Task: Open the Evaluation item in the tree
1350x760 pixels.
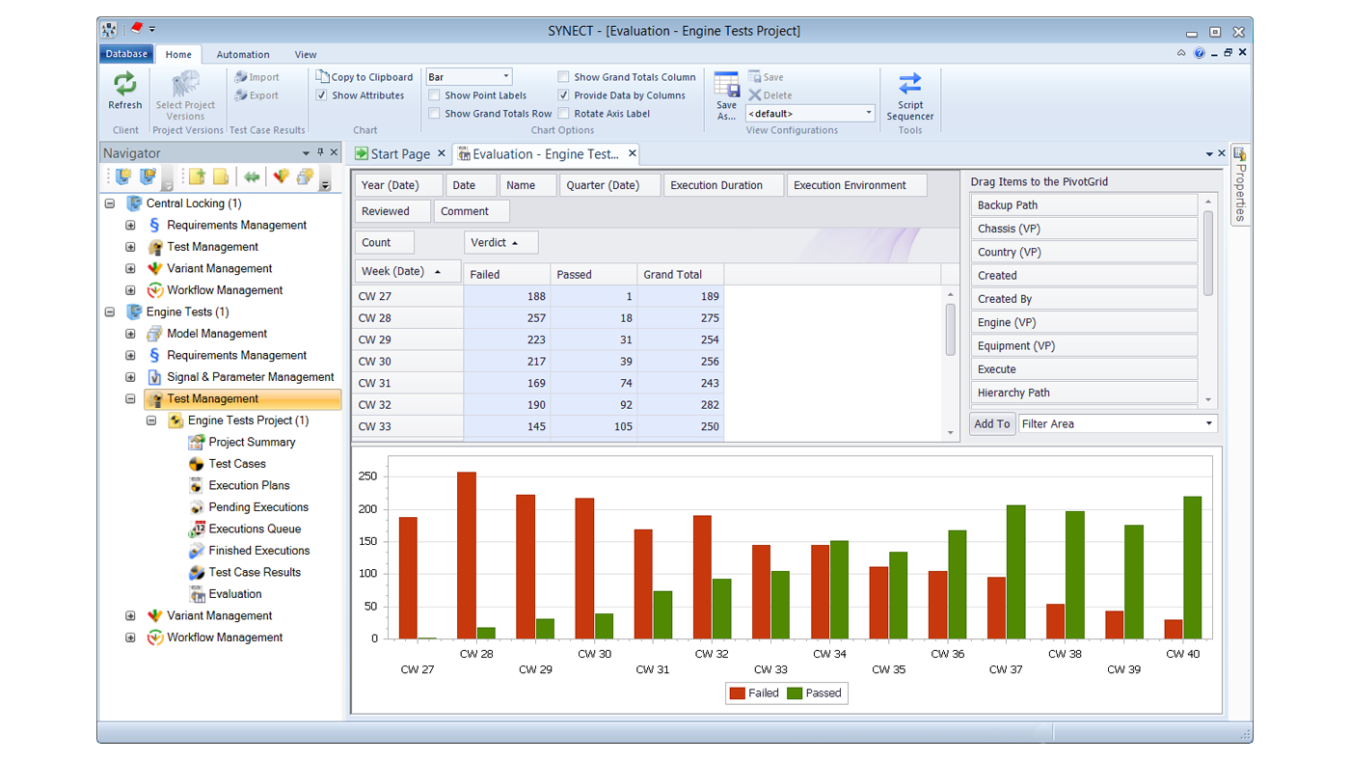Action: pos(234,593)
